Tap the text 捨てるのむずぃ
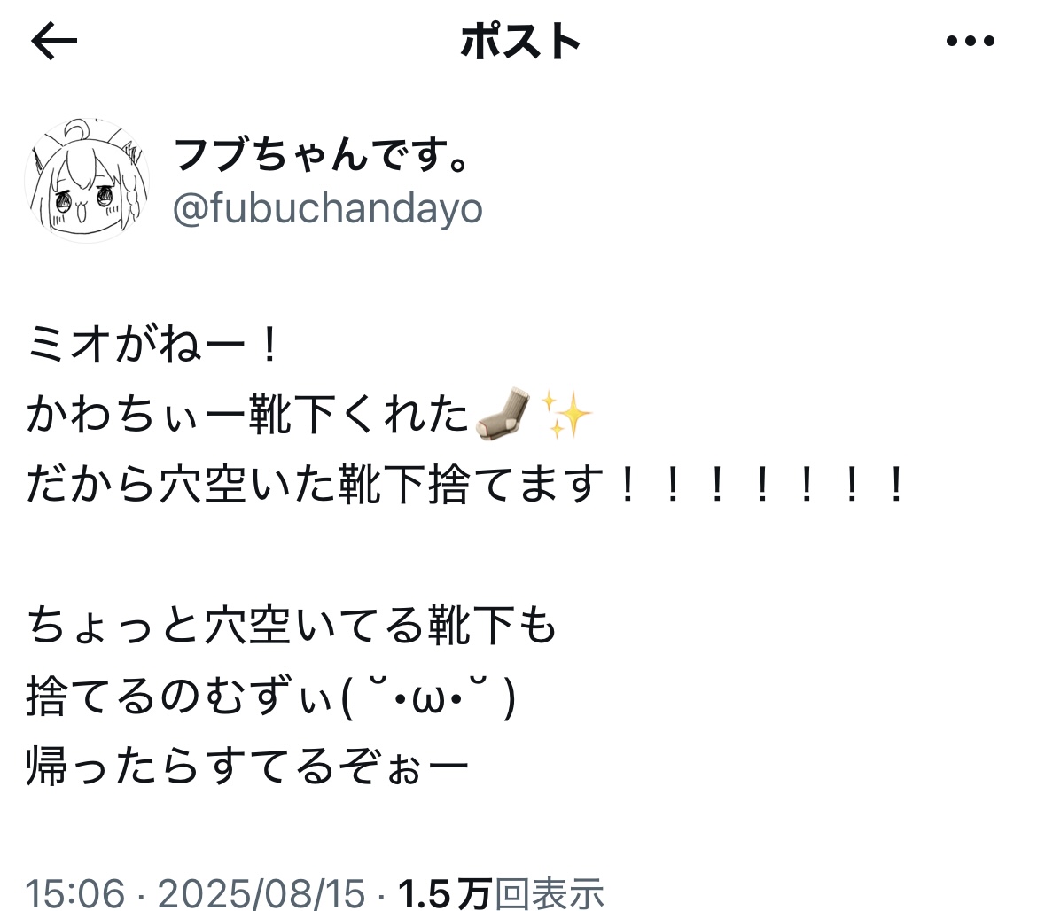1045x911 pixels. coord(179,696)
